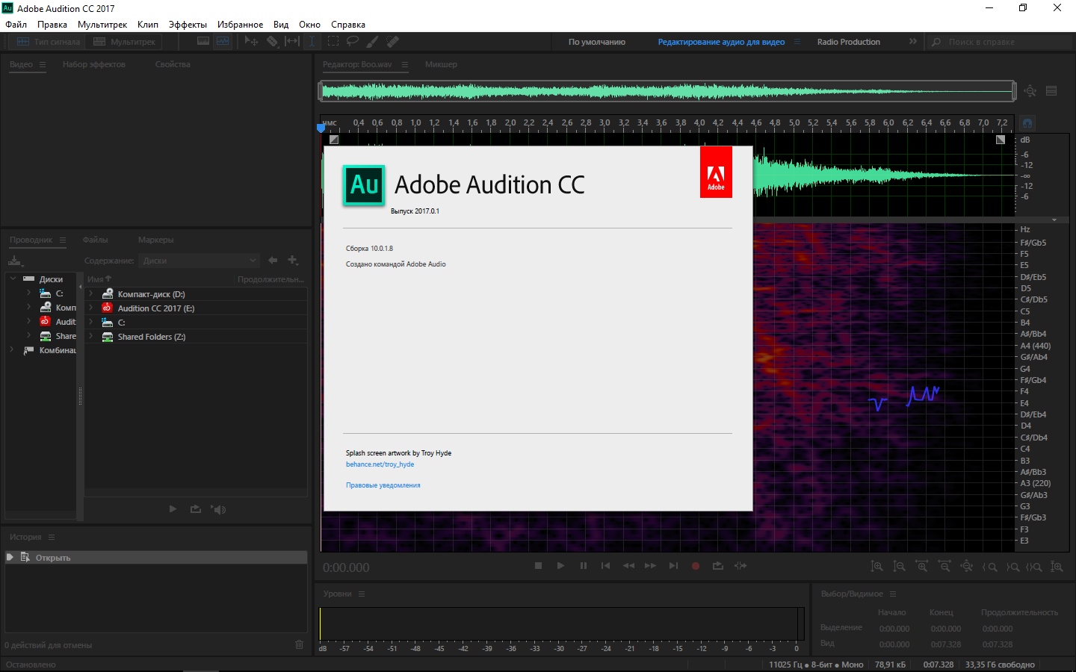Select the Marquee selection tool
Viewport: 1076px width, 672px height.
coord(333,42)
